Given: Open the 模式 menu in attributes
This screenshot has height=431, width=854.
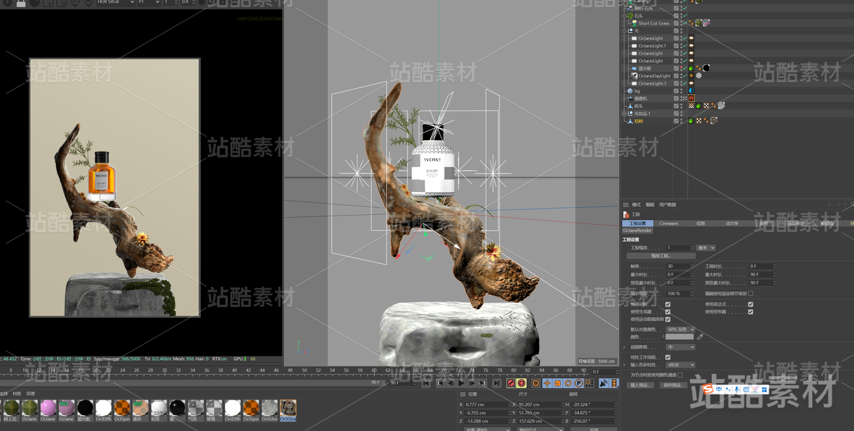Looking at the screenshot, I should [636, 205].
